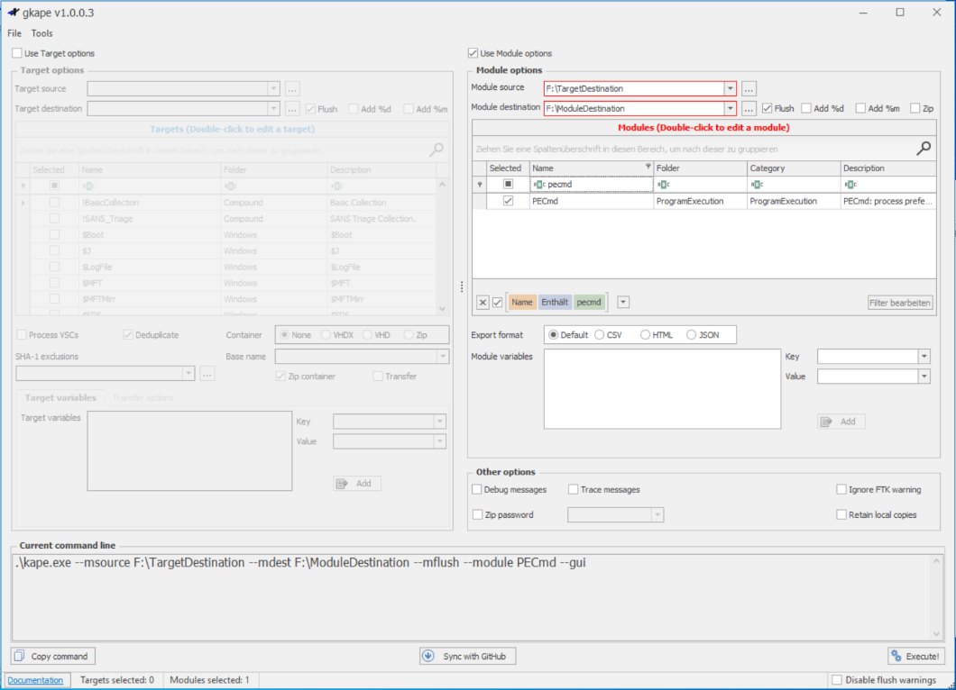Click the module variables Add button
956x690 pixels.
[841, 422]
